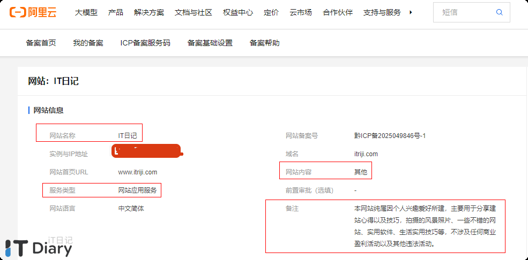Click the search magnifier icon
The image size is (528, 260).
pyautogui.click(x=500, y=12)
